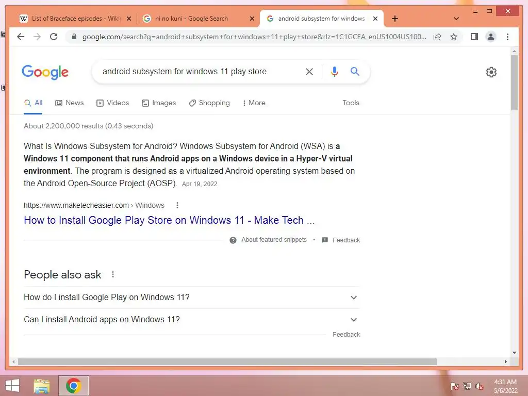Image resolution: width=528 pixels, height=396 pixels.
Task: Open the Chrome side panel icon
Action: coord(474,37)
